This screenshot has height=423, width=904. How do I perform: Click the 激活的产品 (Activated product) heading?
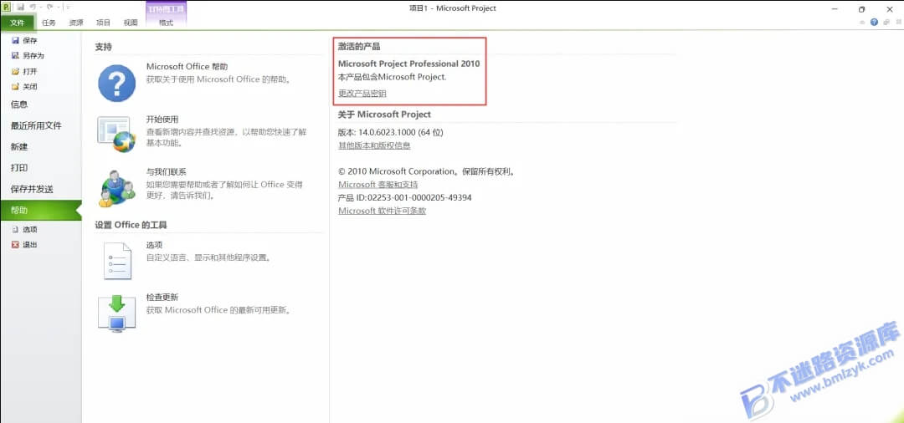[x=359, y=47]
